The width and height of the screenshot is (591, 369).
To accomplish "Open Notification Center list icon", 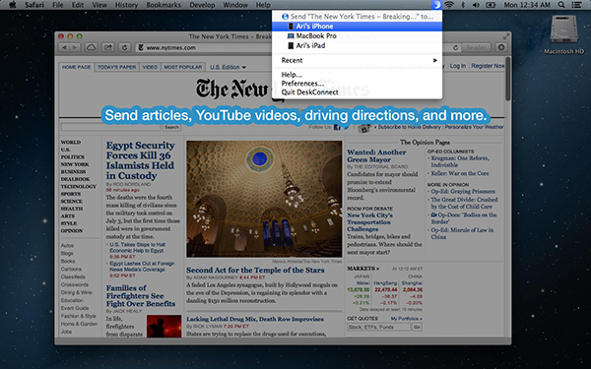I will [576, 5].
